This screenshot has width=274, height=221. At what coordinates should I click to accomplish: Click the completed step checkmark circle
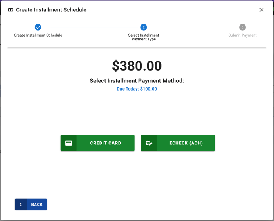coord(38,27)
